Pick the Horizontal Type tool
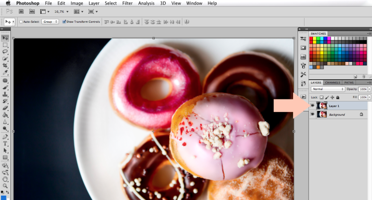The height and width of the screenshot is (200, 372). pyautogui.click(x=5, y=144)
